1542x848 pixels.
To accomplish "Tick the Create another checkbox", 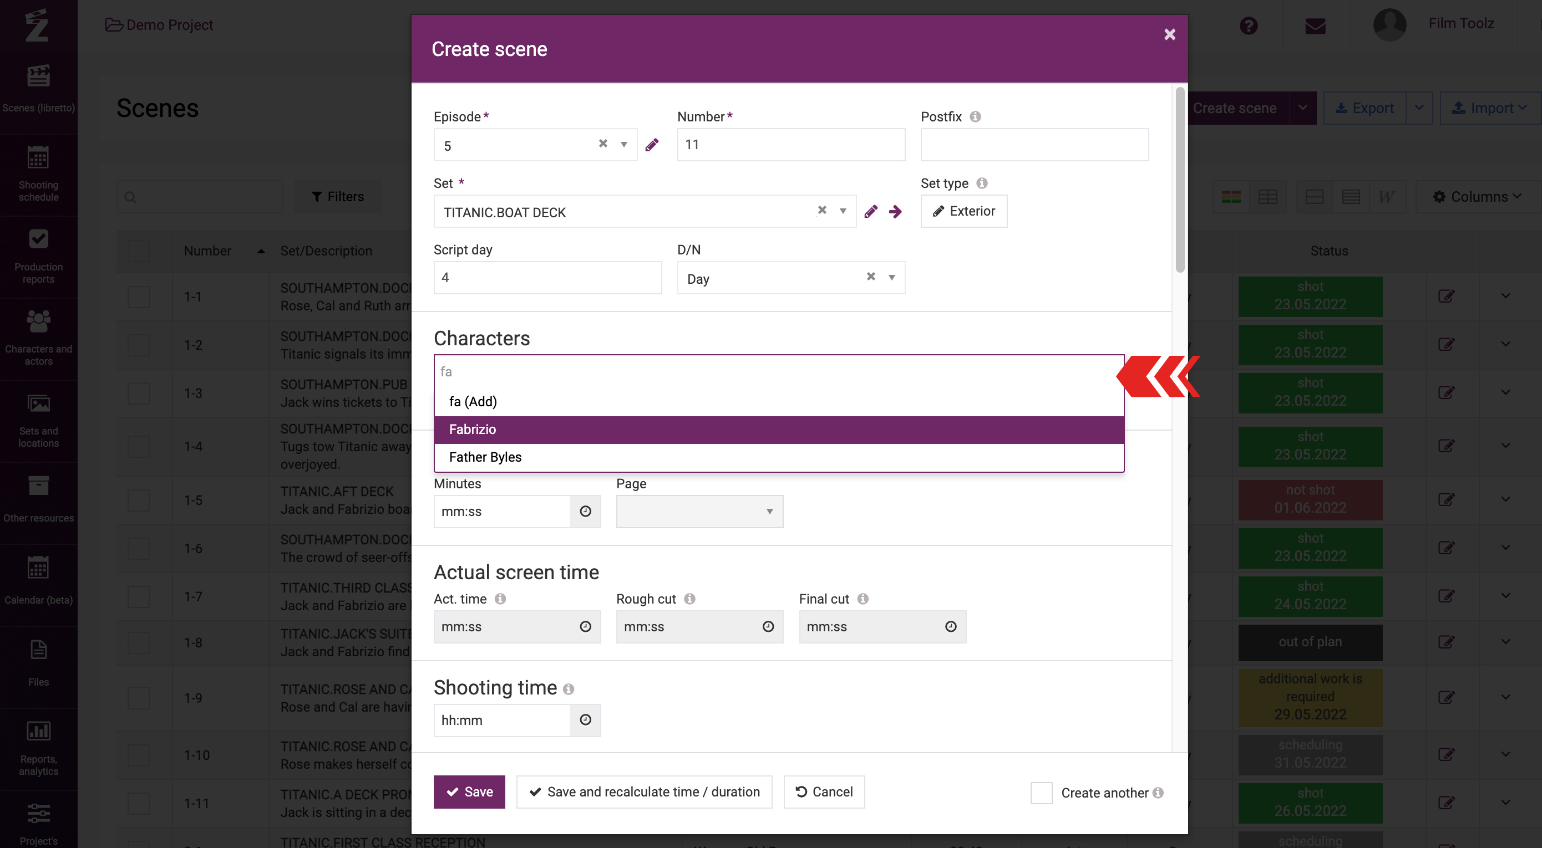I will click(1041, 793).
